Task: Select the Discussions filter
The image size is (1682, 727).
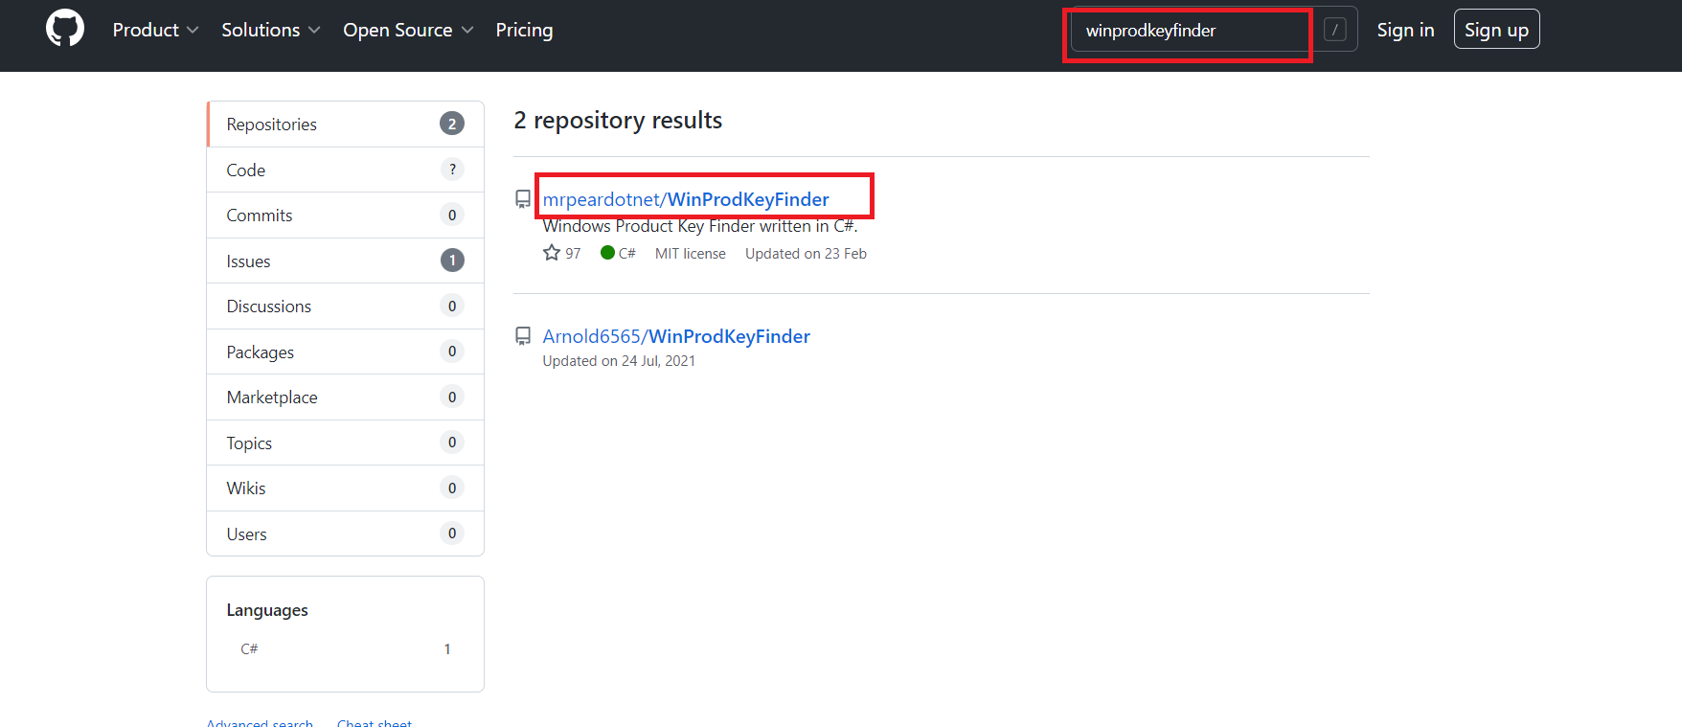Action: [345, 307]
